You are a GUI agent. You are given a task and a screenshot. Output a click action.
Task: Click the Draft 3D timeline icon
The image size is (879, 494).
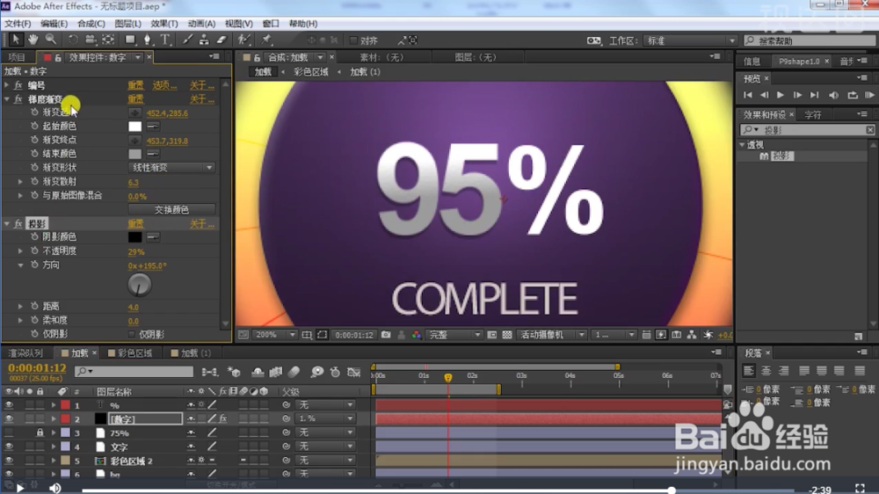pos(234,372)
